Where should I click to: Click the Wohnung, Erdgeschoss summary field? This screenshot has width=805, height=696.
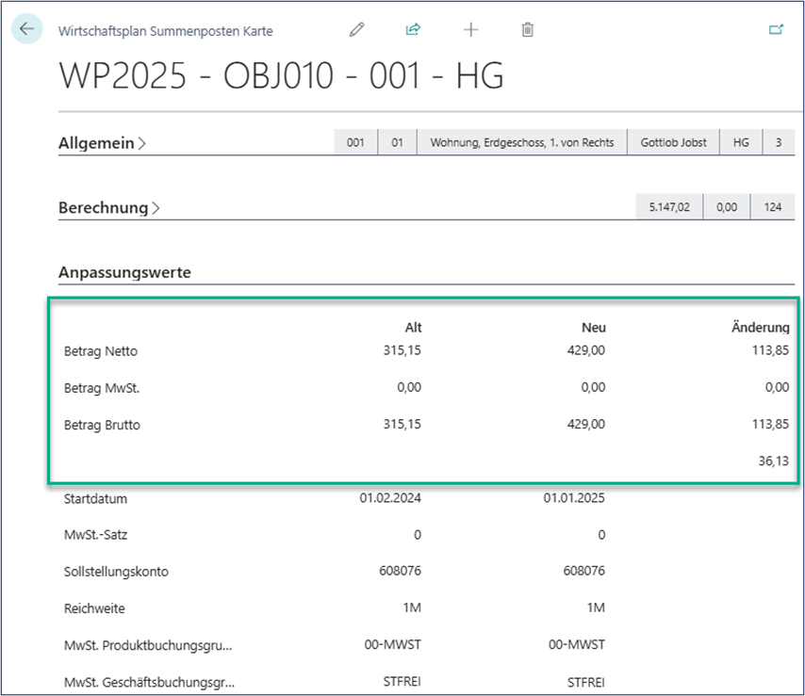(521, 143)
